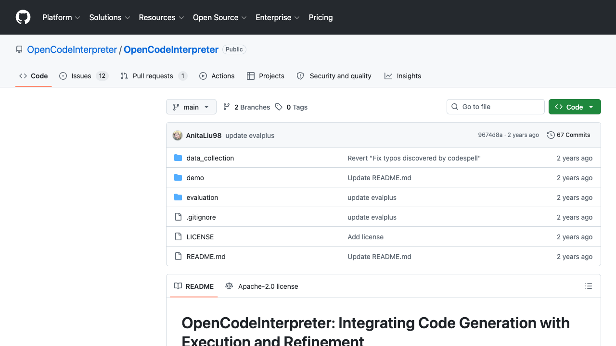
Task: Open the Resources dropdown
Action: click(x=161, y=17)
